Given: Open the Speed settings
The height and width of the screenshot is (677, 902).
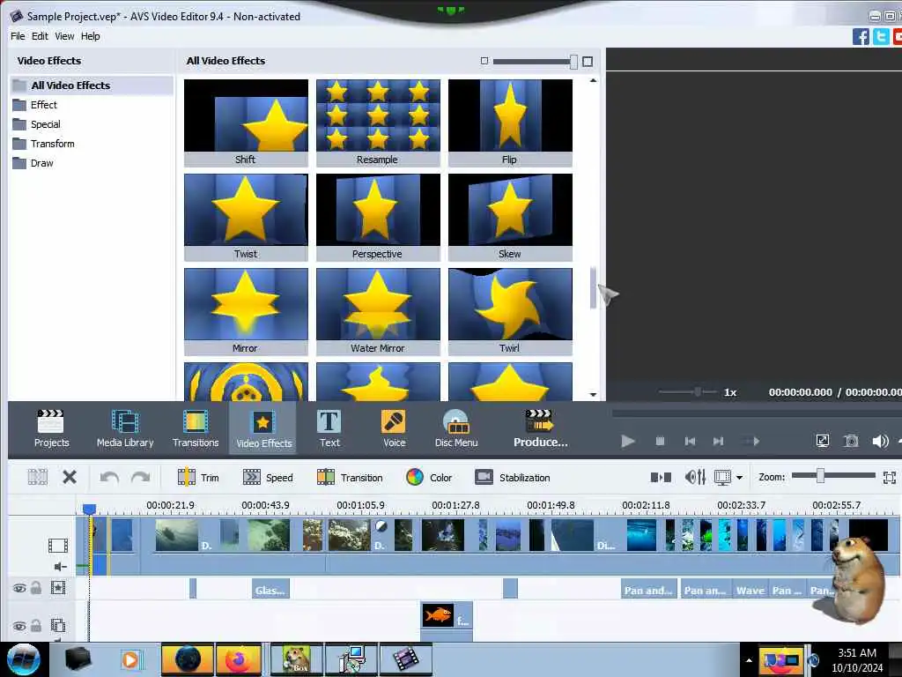Looking at the screenshot, I should click(268, 477).
